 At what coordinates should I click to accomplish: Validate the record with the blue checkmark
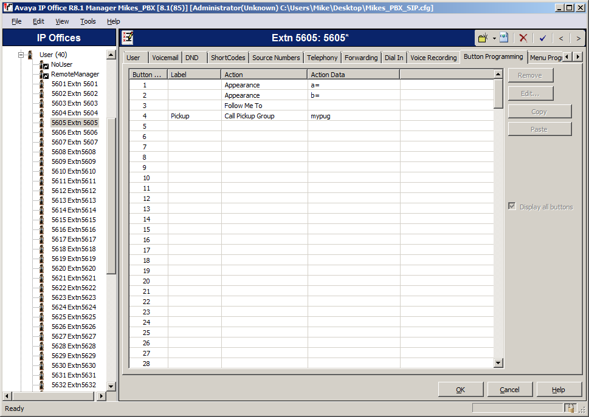pos(542,38)
